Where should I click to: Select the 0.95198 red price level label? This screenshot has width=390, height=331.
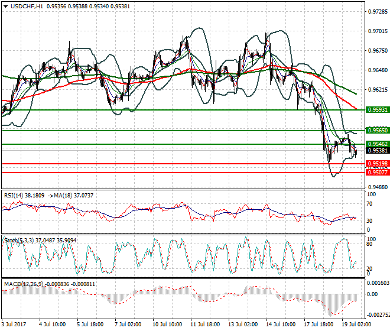point(378,164)
